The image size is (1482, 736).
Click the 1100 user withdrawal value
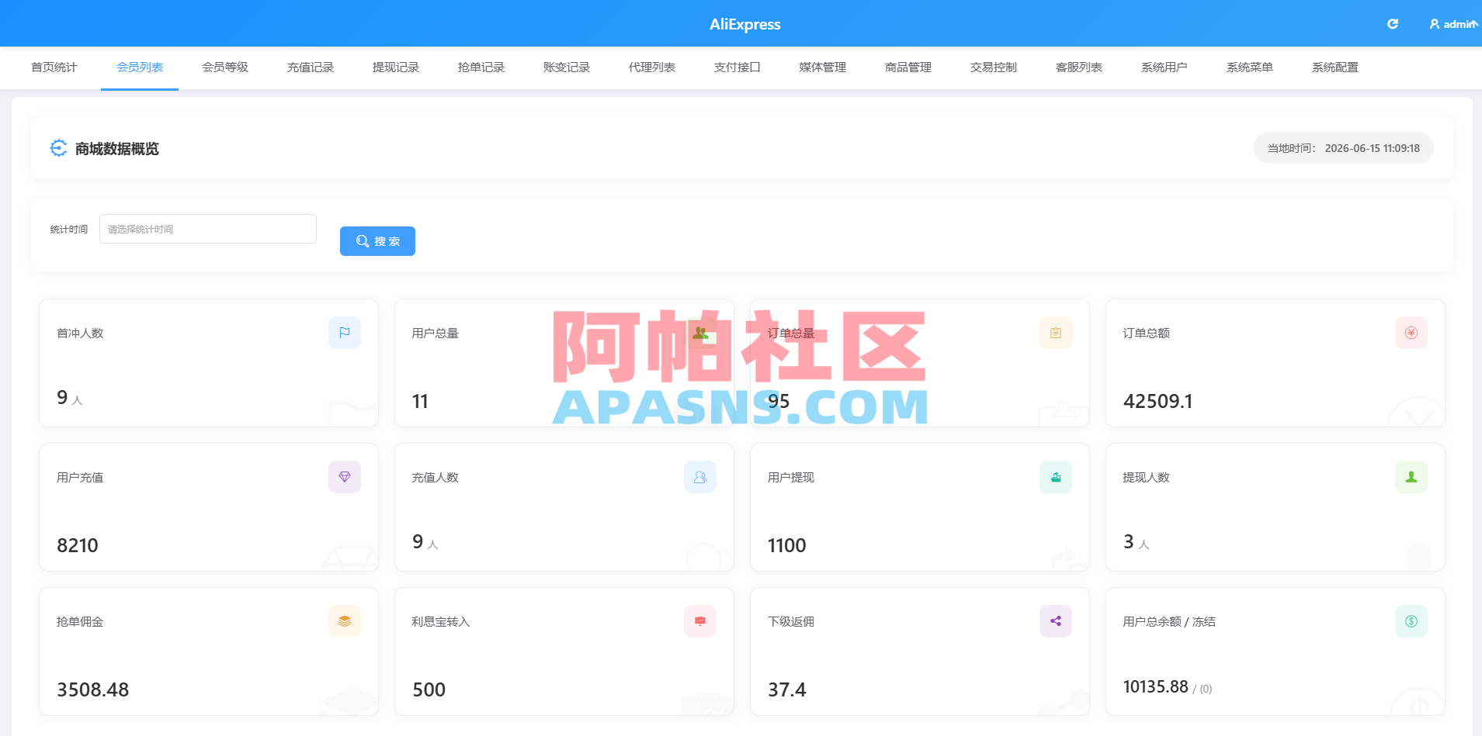pyautogui.click(x=786, y=545)
